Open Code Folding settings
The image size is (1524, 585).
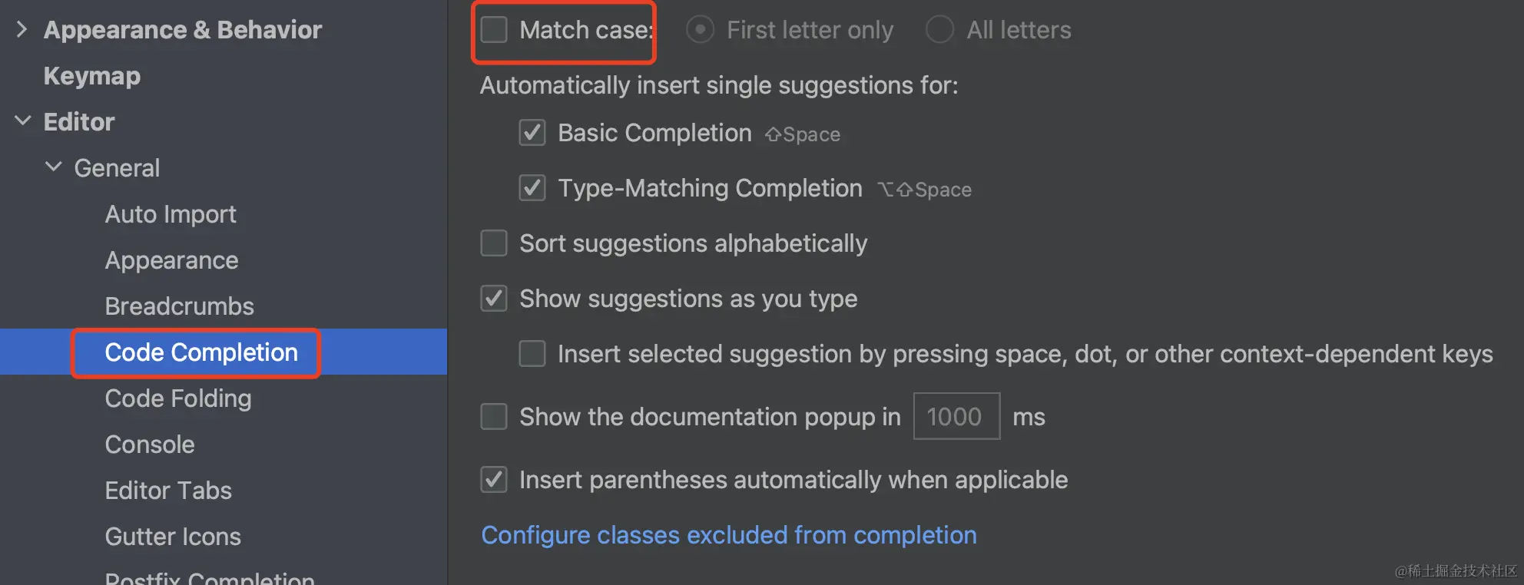pos(178,398)
